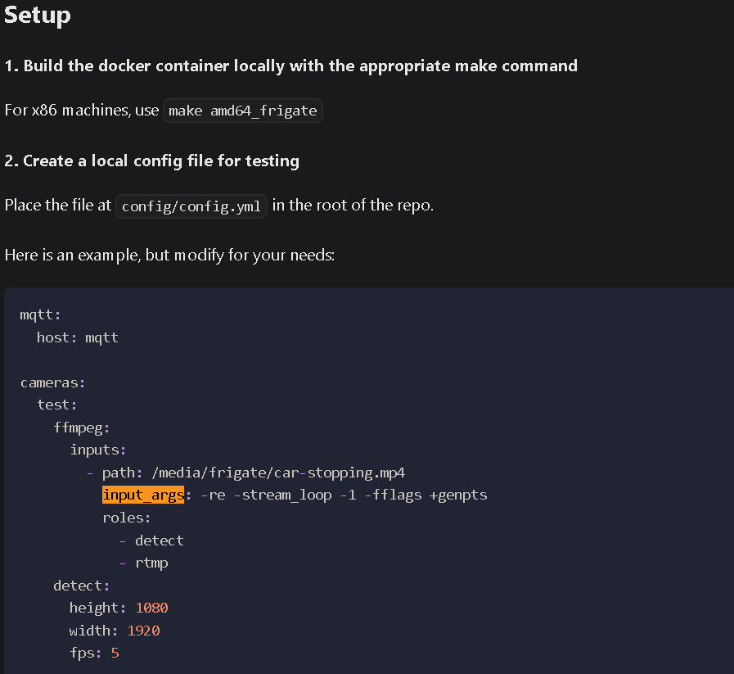Click the 'config/config.yml' inline code
This screenshot has height=674, width=734.
191,206
